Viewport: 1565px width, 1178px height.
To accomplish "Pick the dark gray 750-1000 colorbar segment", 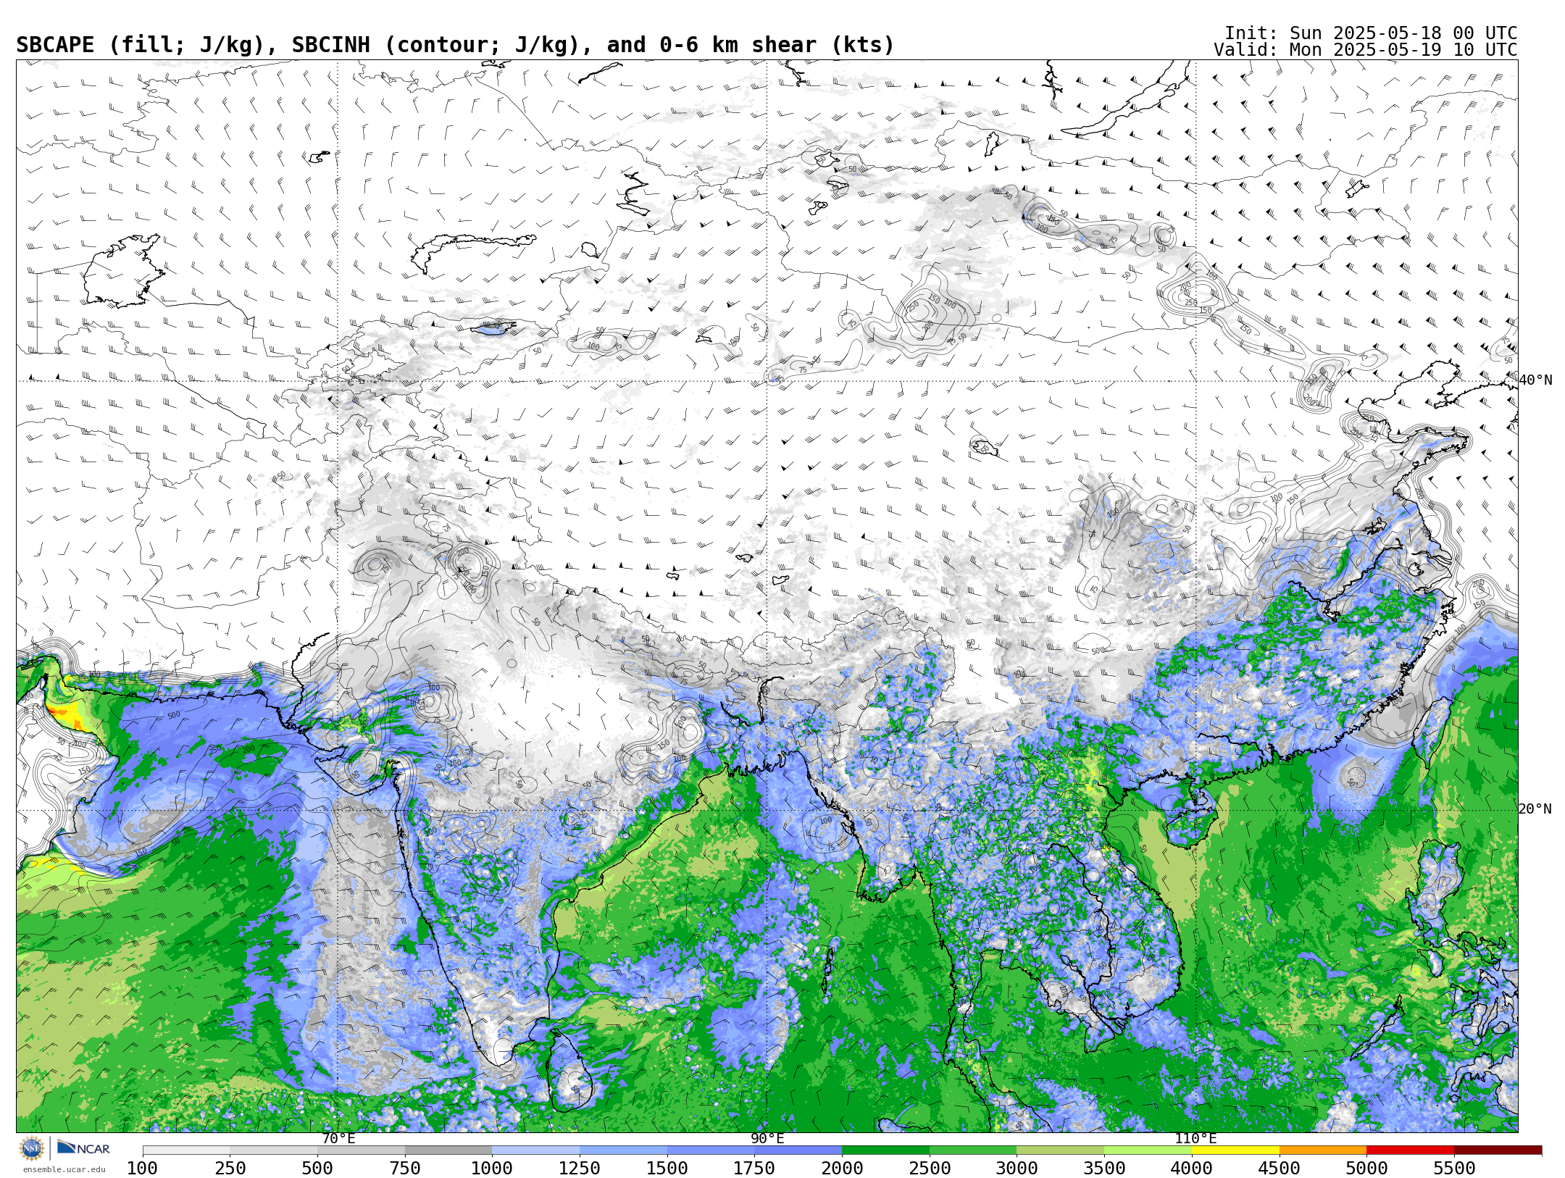I will [x=448, y=1150].
